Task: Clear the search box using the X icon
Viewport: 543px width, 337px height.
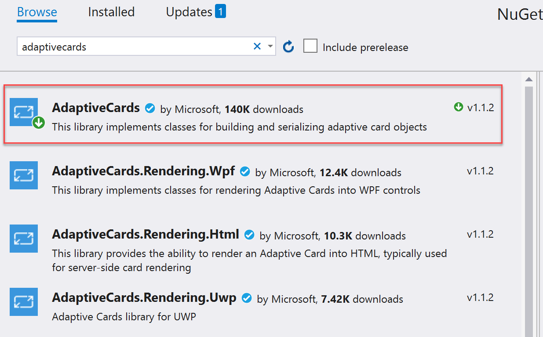Action: click(257, 46)
